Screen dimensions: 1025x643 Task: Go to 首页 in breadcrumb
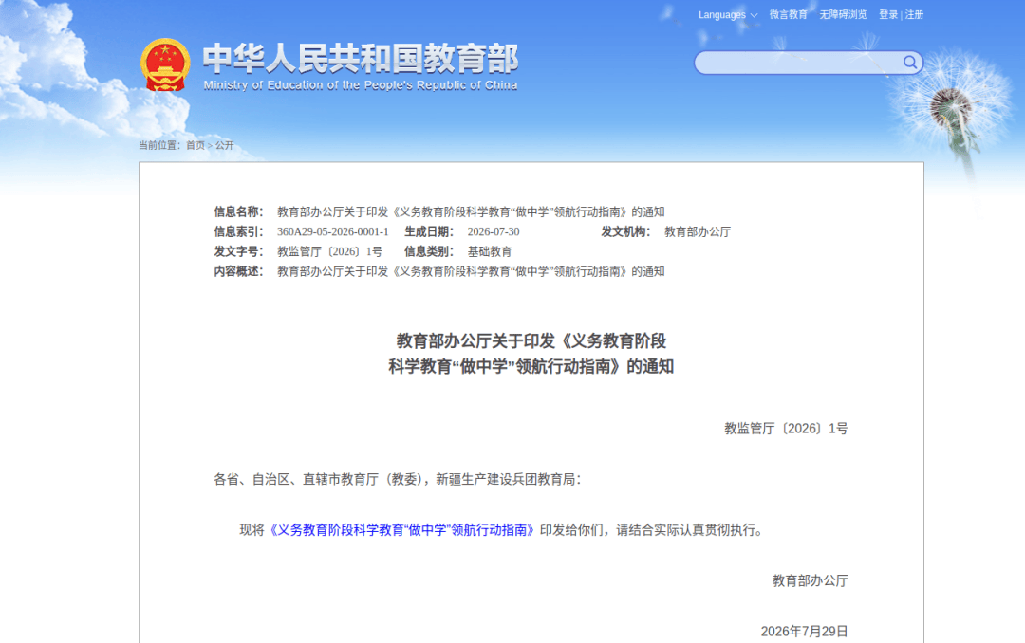coord(195,145)
